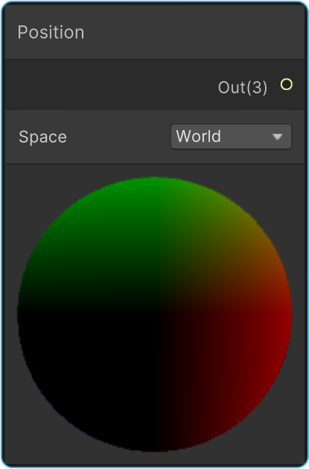Click the Space property label
This screenshot has width=309, height=469.
[x=42, y=138]
